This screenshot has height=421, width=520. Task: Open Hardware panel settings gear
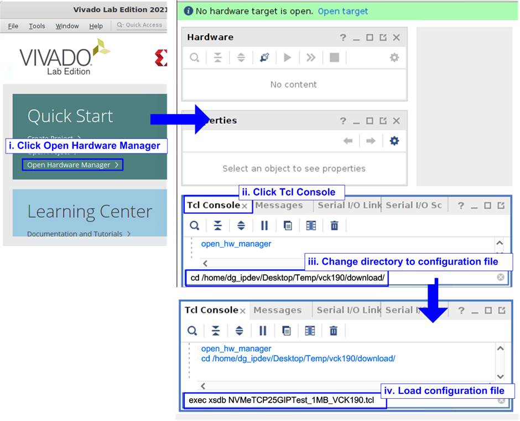pos(394,58)
